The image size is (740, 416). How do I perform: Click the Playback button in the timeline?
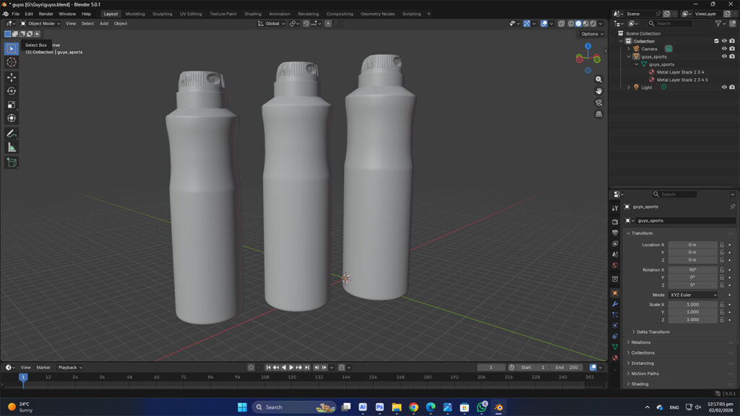coord(69,368)
